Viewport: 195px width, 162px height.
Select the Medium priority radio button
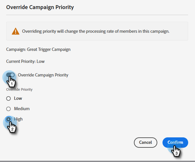click(9, 109)
